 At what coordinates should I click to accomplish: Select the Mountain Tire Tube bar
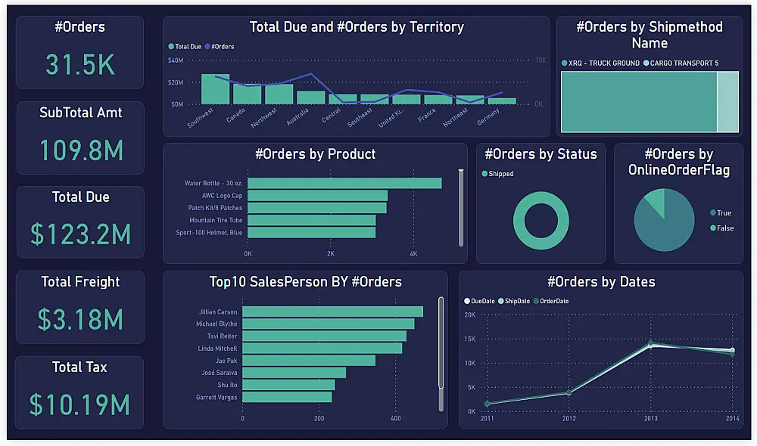point(311,220)
